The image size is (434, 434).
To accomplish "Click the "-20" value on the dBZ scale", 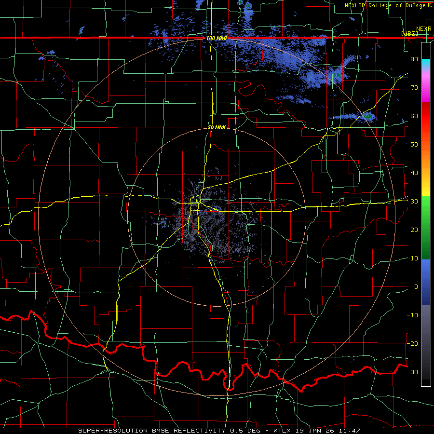I will pyautogui.click(x=412, y=344).
